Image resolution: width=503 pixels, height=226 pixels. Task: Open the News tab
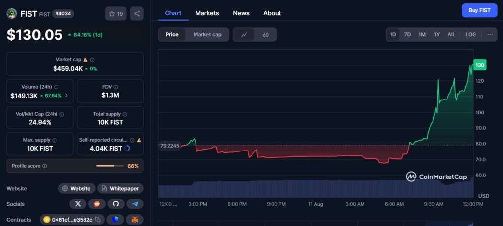pyautogui.click(x=241, y=13)
